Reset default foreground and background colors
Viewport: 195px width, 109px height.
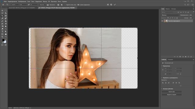pyautogui.click(x=2, y=42)
